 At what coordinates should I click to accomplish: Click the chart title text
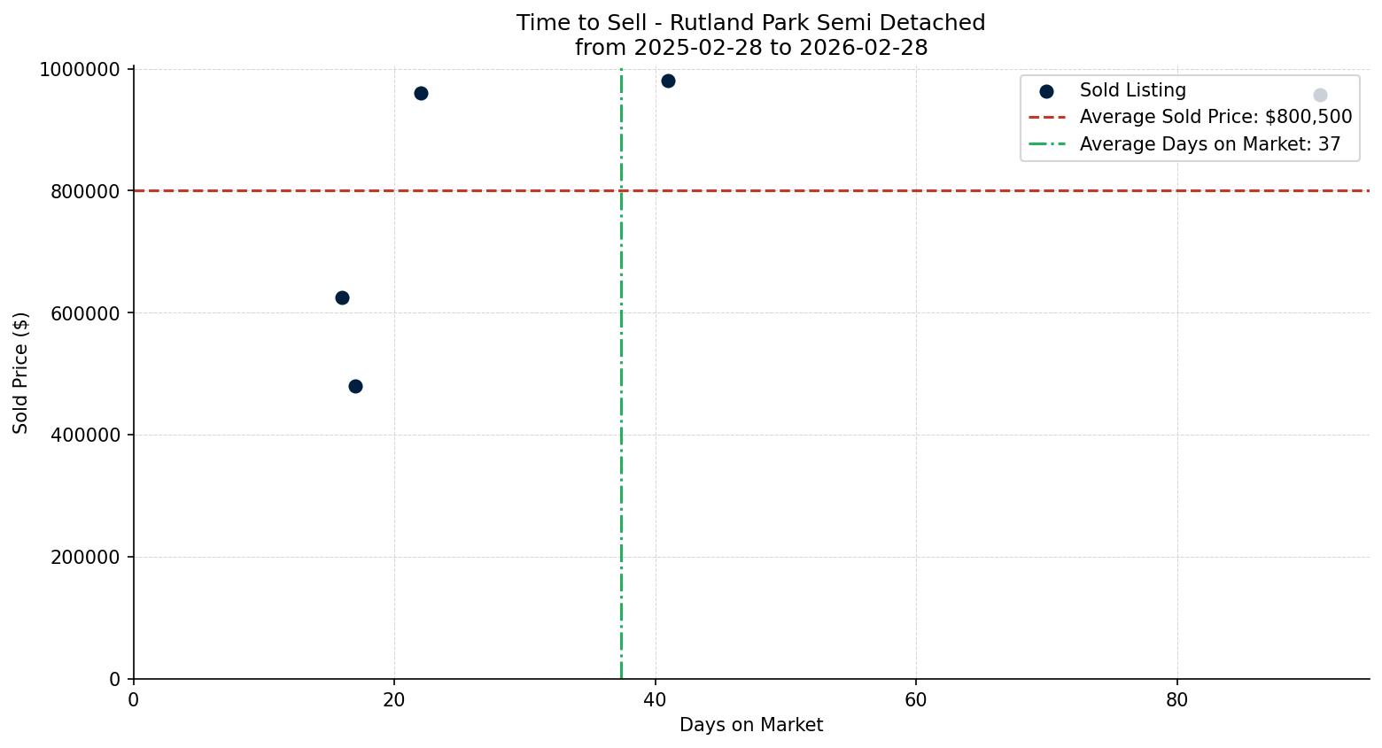pos(750,23)
